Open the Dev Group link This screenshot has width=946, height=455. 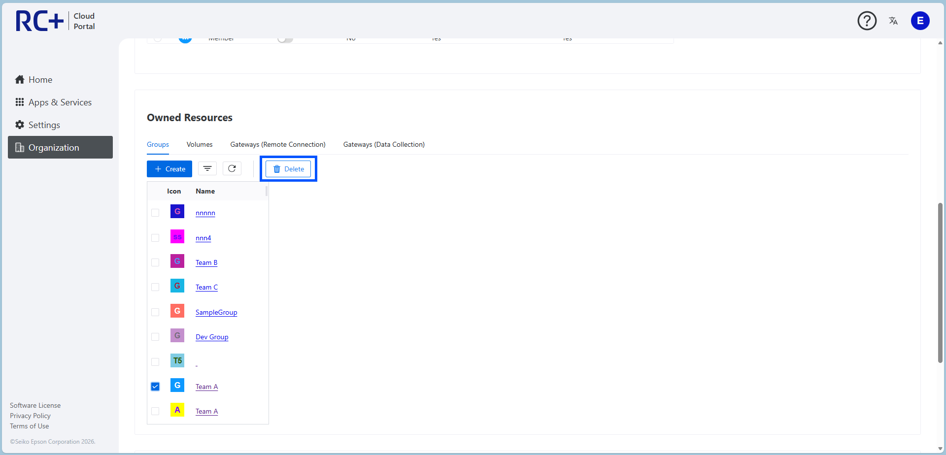coord(212,337)
